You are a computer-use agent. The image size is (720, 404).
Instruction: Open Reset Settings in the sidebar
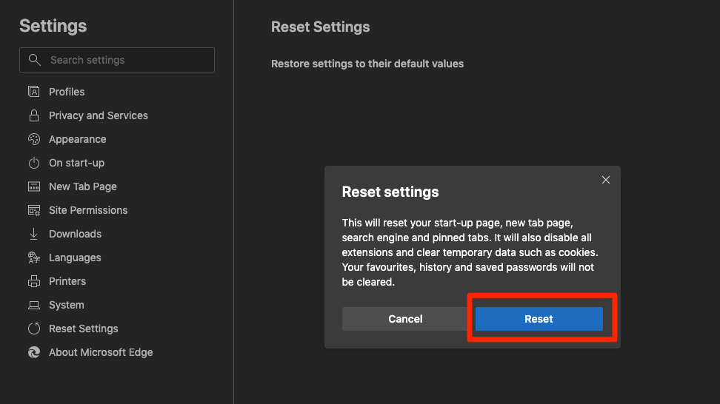click(83, 329)
